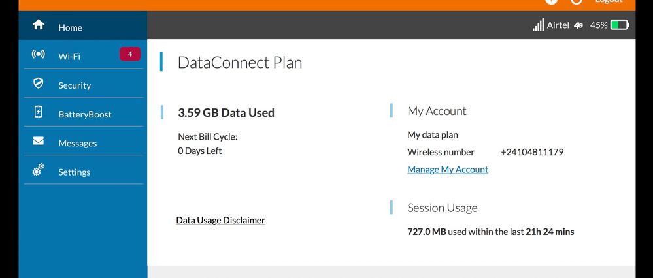Click the Settings gears icon
This screenshot has width=653, height=278.
pyautogui.click(x=39, y=170)
